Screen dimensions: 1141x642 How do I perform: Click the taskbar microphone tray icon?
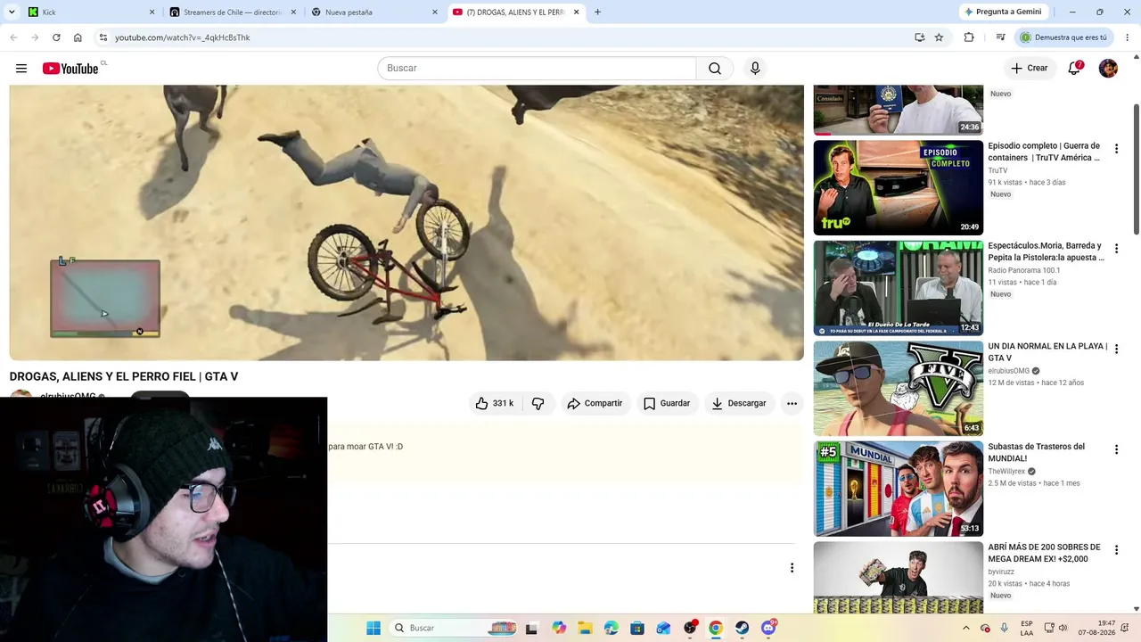pos(1005,628)
